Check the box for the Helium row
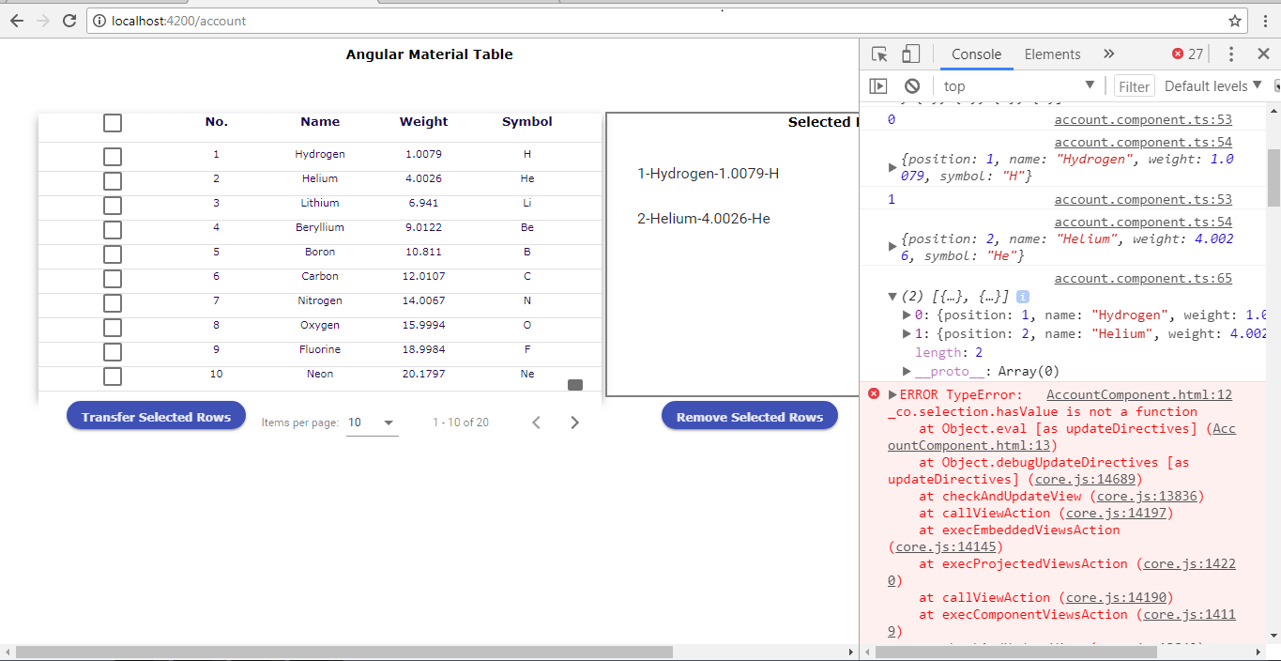 (x=113, y=181)
